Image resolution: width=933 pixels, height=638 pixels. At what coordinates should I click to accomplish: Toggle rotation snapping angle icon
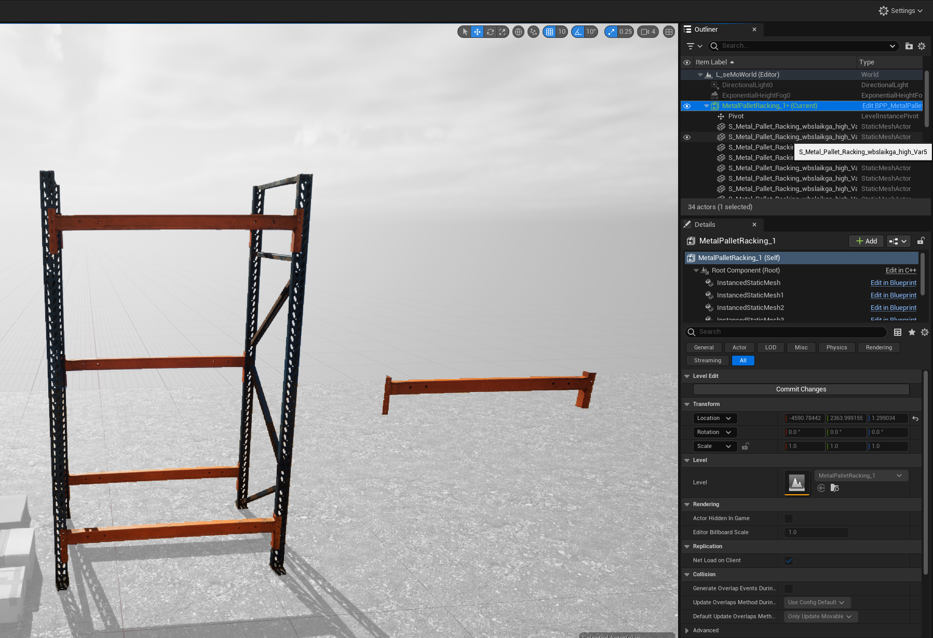tap(578, 32)
